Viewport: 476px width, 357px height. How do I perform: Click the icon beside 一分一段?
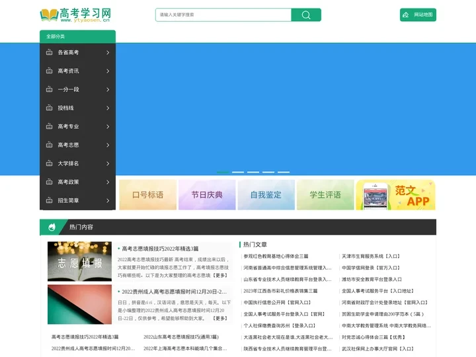(49, 89)
